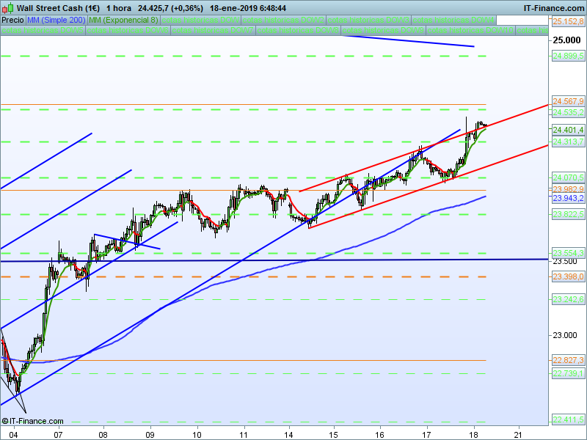Click the 24.425,7 (+0,36%) price readout
Screen dimensions: 587x440
tap(170, 8)
